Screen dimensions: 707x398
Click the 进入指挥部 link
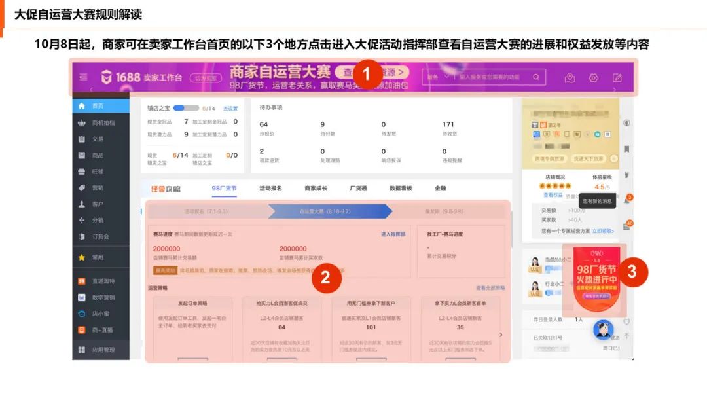pos(393,234)
